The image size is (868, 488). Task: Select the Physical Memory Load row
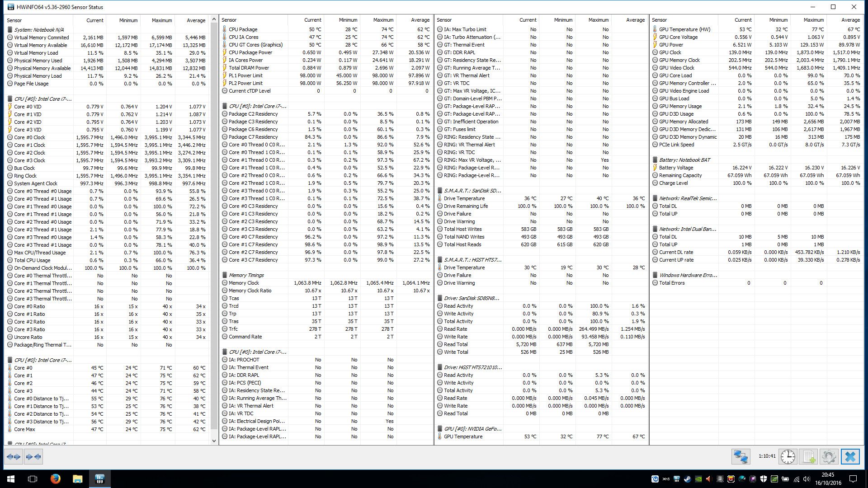107,76
